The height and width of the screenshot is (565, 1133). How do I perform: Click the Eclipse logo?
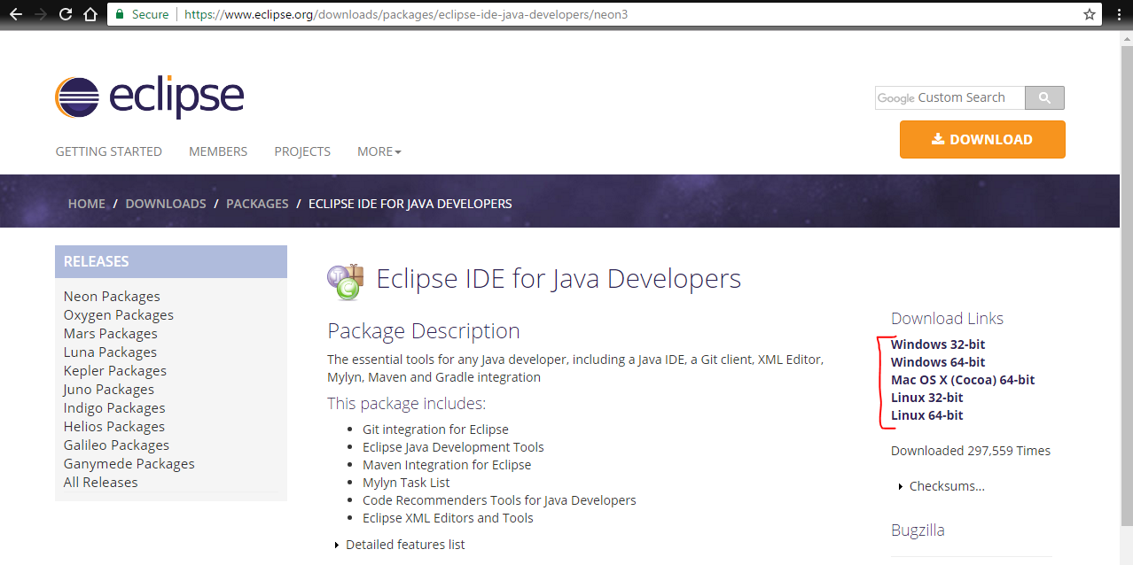(149, 96)
